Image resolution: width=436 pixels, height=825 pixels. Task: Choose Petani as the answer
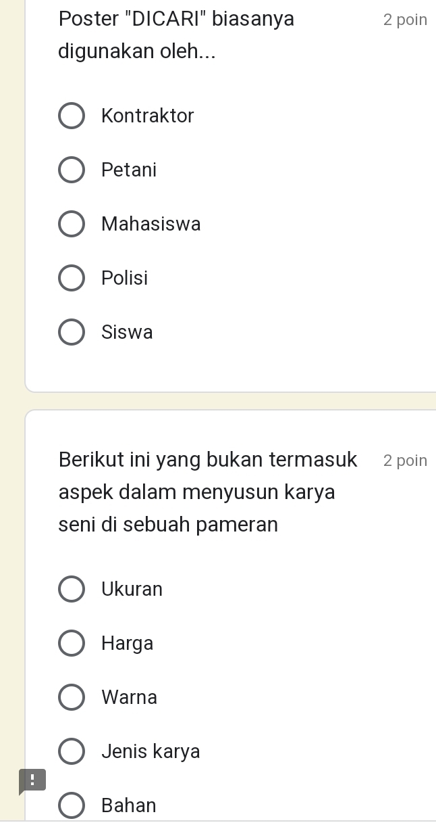[72, 170]
